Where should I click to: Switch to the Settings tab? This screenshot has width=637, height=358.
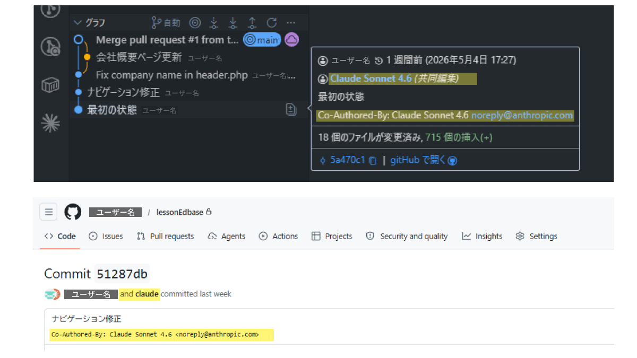pos(536,237)
